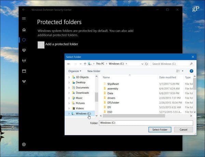The height and width of the screenshot is (157, 205).
Task: Click Cancel in Select Folder dialog
Action: tap(183, 130)
